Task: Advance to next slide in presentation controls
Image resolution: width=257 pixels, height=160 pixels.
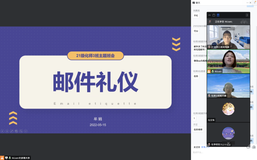Action: [7, 131]
